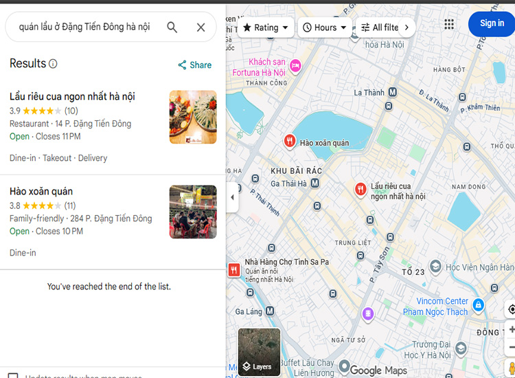The width and height of the screenshot is (515, 378).
Task: Click the 3.8 star rating with (11) reviews
Action: point(43,205)
